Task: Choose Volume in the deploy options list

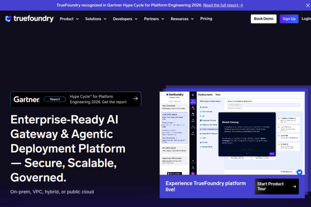Action: point(203,142)
